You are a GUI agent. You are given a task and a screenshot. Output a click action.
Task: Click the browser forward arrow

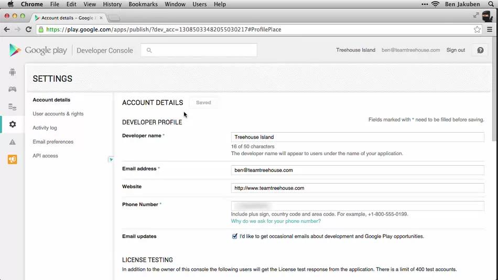[x=17, y=29]
